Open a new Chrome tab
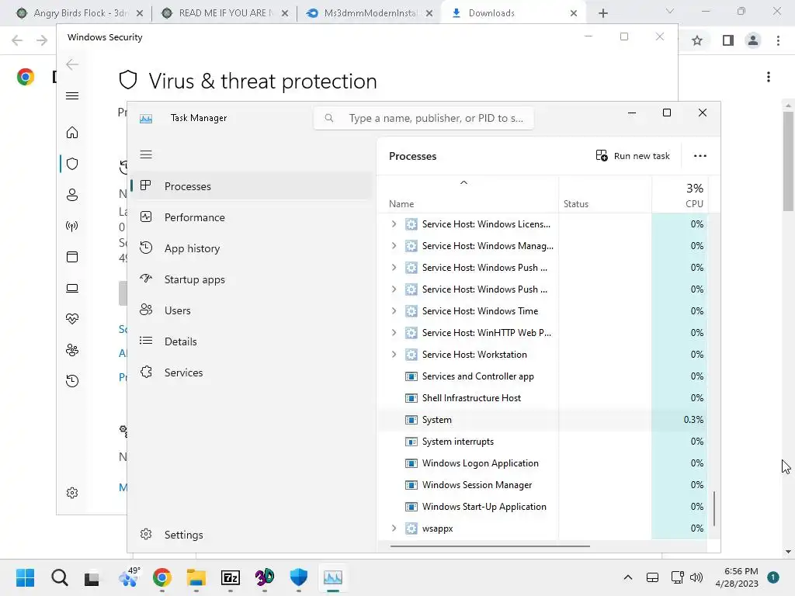The height and width of the screenshot is (596, 795). [x=602, y=13]
